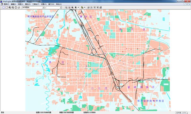Open the 中学图例 legend combo box

(33, 7)
